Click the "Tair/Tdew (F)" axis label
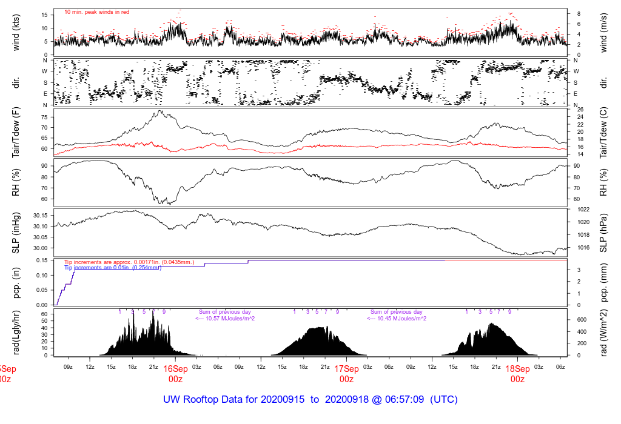621x424 pixels. click(x=16, y=133)
